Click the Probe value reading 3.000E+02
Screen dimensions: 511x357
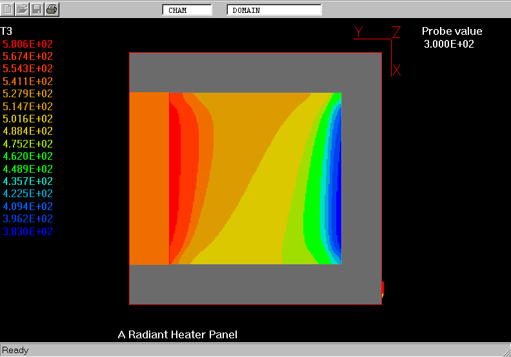(x=448, y=44)
